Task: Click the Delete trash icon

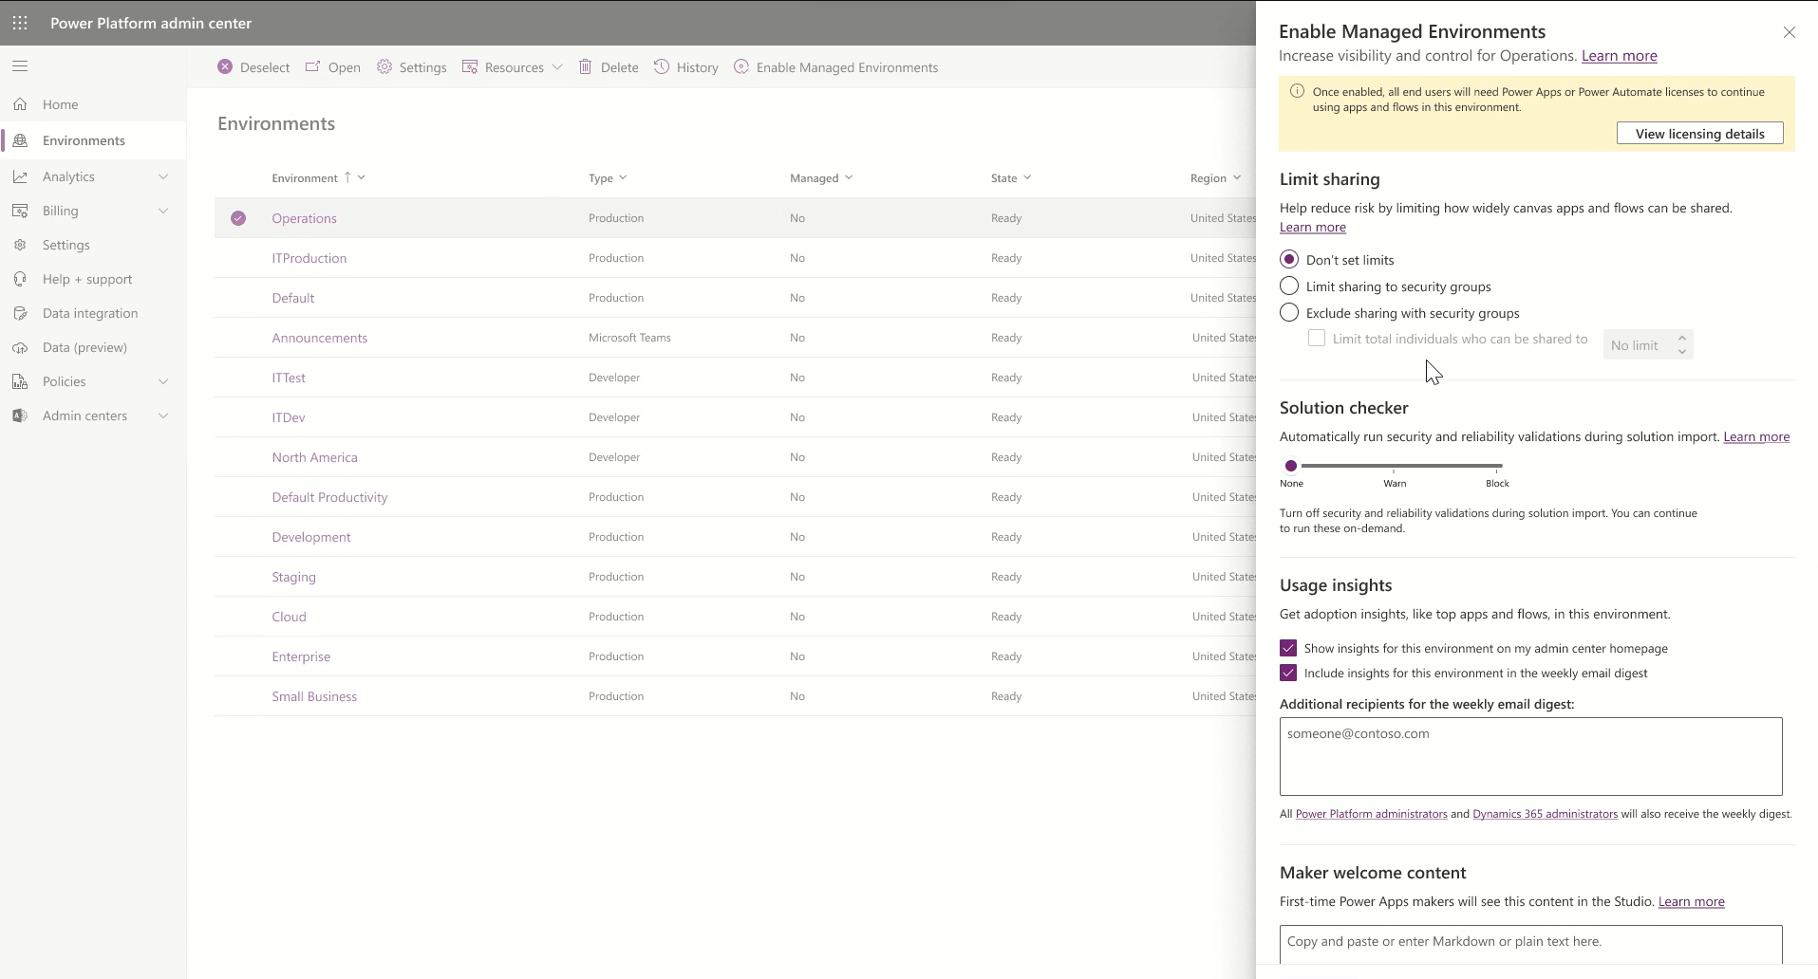Action: [x=586, y=66]
